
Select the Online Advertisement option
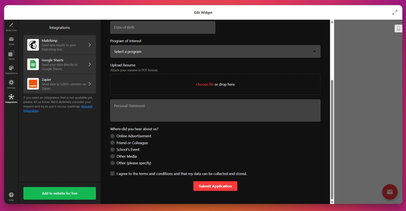112,136
